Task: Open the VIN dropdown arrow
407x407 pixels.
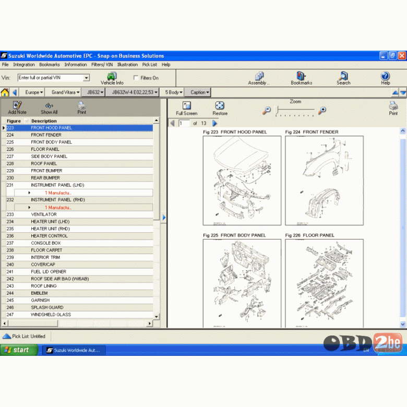Action: click(x=86, y=78)
